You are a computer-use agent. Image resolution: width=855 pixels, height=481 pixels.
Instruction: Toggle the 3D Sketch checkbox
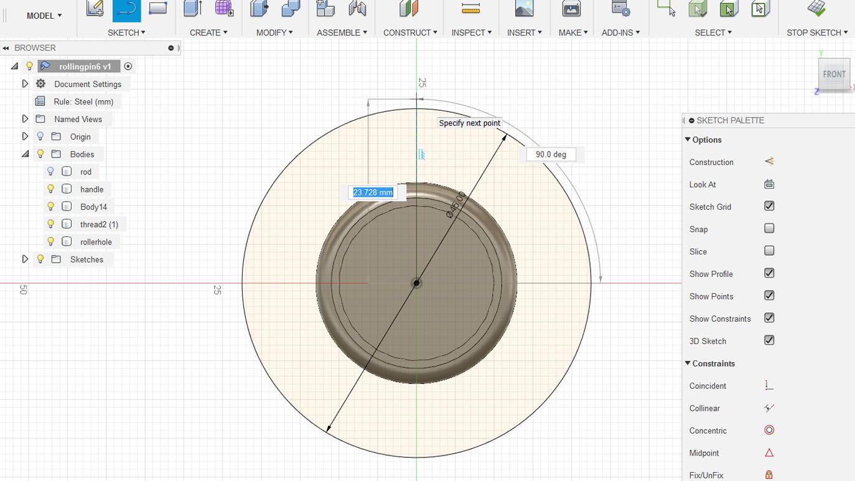click(x=769, y=340)
